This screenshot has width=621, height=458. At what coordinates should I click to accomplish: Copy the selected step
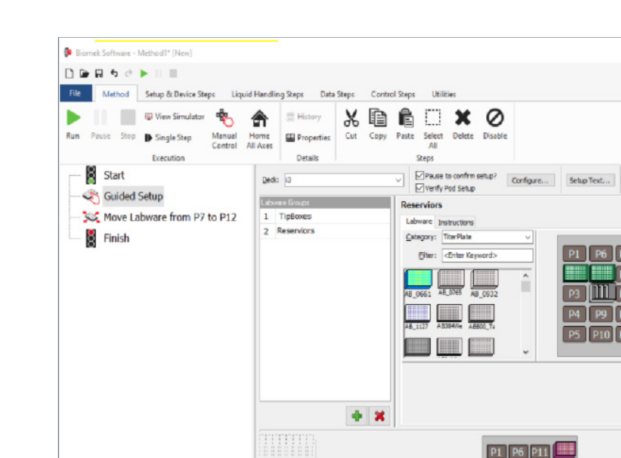click(378, 125)
